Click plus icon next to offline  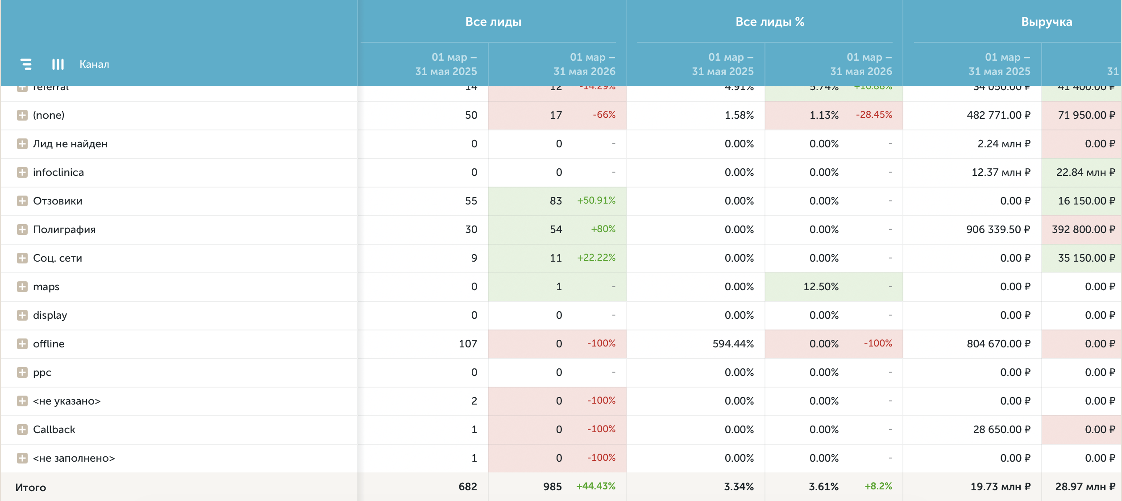(x=22, y=344)
